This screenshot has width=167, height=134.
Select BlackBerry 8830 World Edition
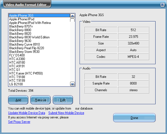[x=39, y=37]
